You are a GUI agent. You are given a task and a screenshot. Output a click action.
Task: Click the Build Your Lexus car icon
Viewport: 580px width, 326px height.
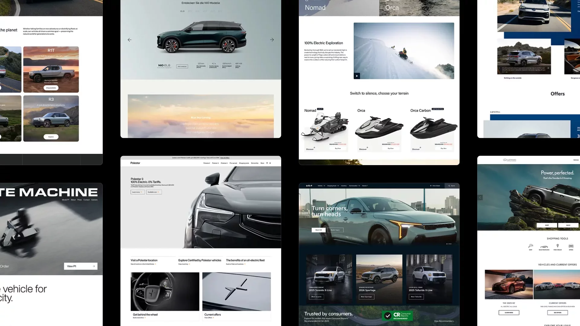coord(544,247)
